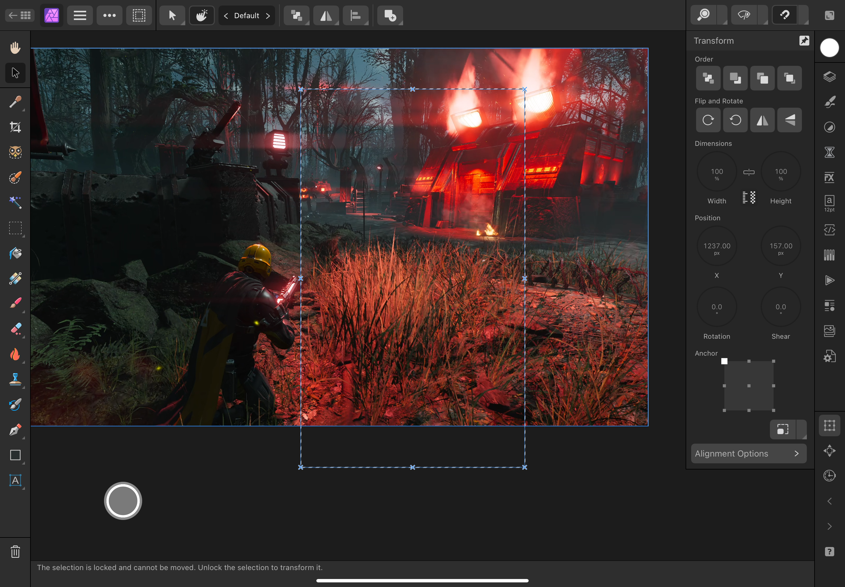Flip vertical in Transform panel
This screenshot has height=587, width=845.
[789, 120]
